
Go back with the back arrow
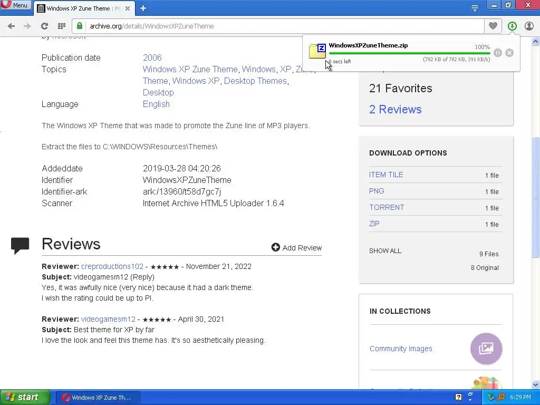(x=11, y=26)
